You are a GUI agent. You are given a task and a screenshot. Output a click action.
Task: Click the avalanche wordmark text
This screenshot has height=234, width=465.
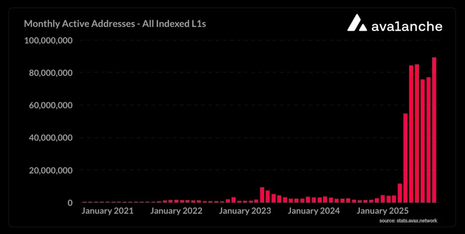point(407,26)
